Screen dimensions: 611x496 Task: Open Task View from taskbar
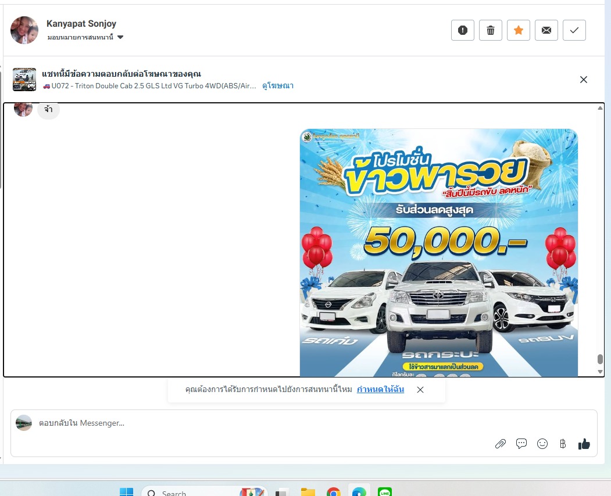click(282, 492)
